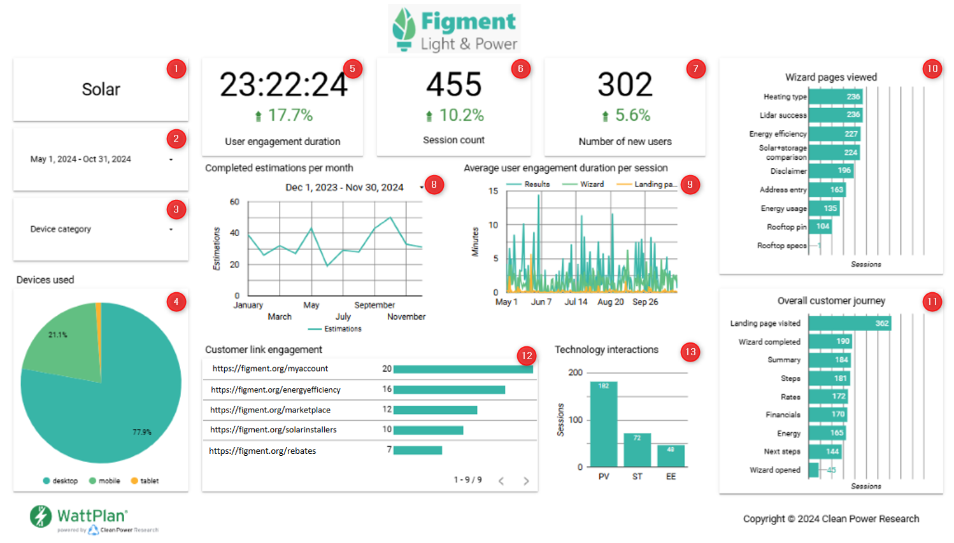
Task: Click the Estimations legend entry
Action: (x=334, y=329)
